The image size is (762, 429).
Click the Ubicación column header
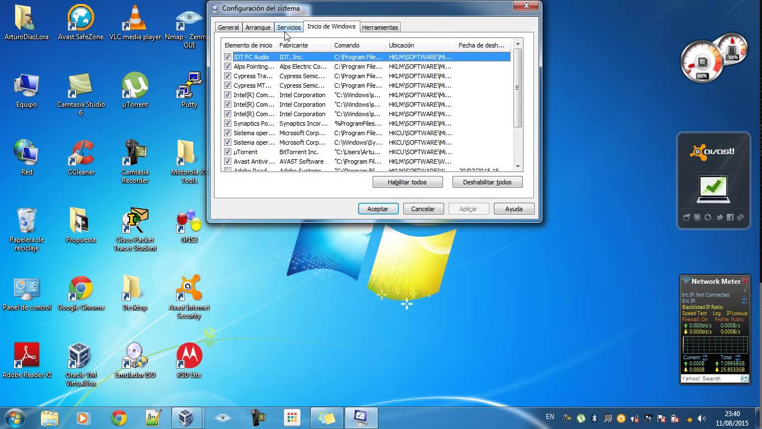(421, 45)
